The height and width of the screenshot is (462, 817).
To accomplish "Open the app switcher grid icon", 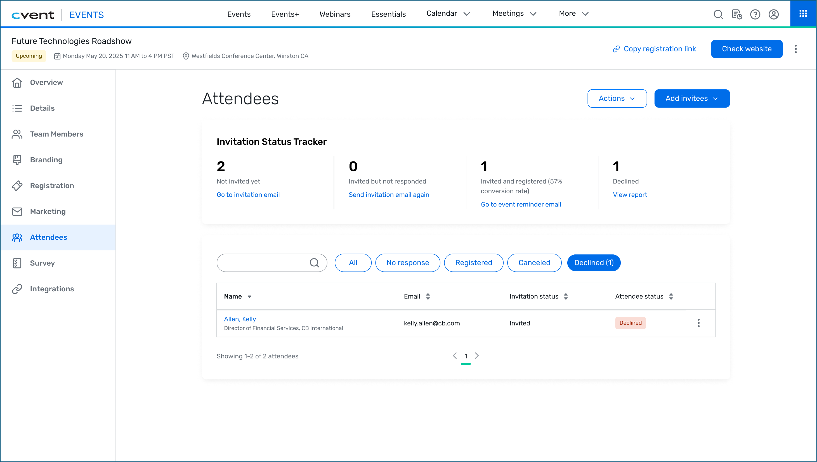I will 803,14.
